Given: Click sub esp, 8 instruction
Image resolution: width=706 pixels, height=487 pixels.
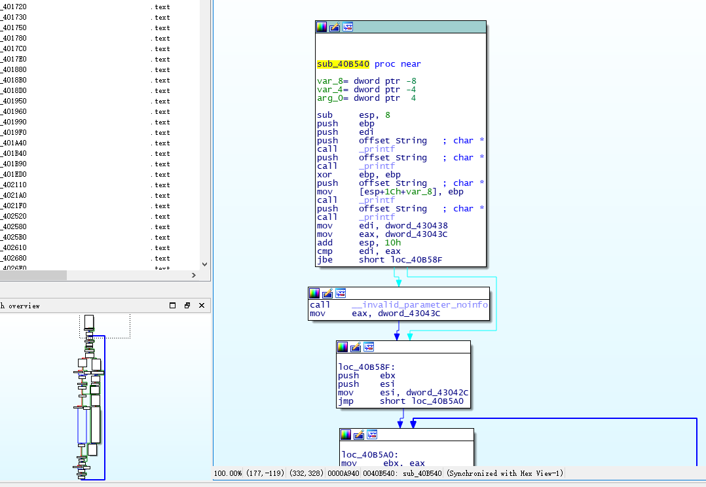Looking at the screenshot, I should pyautogui.click(x=354, y=115).
